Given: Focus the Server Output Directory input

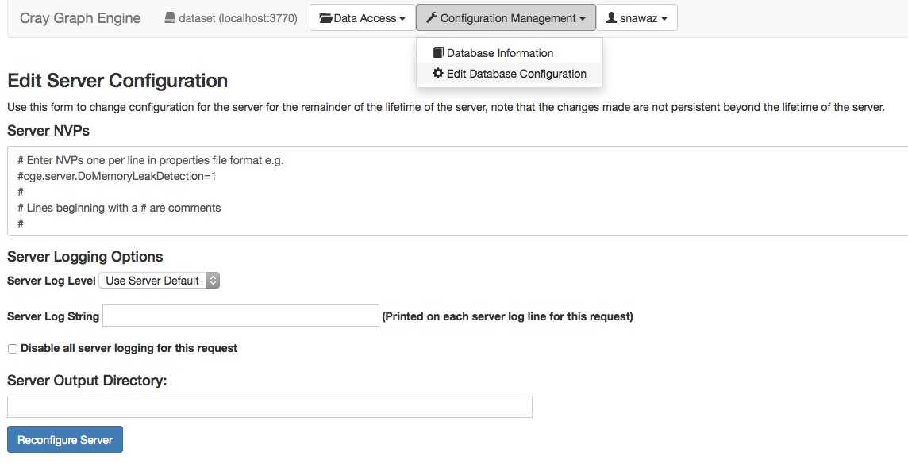Looking at the screenshot, I should click(270, 407).
